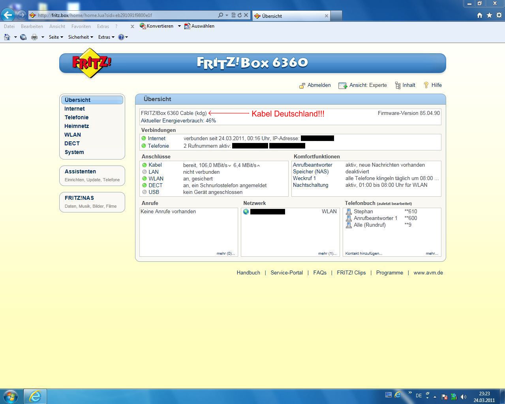This screenshot has width=505, height=404.
Task: Open Inhalt table of contents
Action: (x=405, y=85)
